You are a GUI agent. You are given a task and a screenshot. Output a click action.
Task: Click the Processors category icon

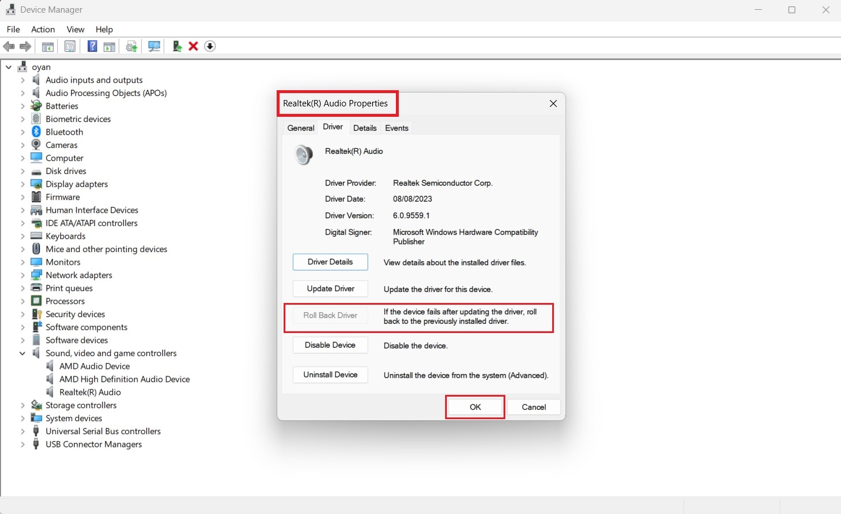tap(36, 301)
